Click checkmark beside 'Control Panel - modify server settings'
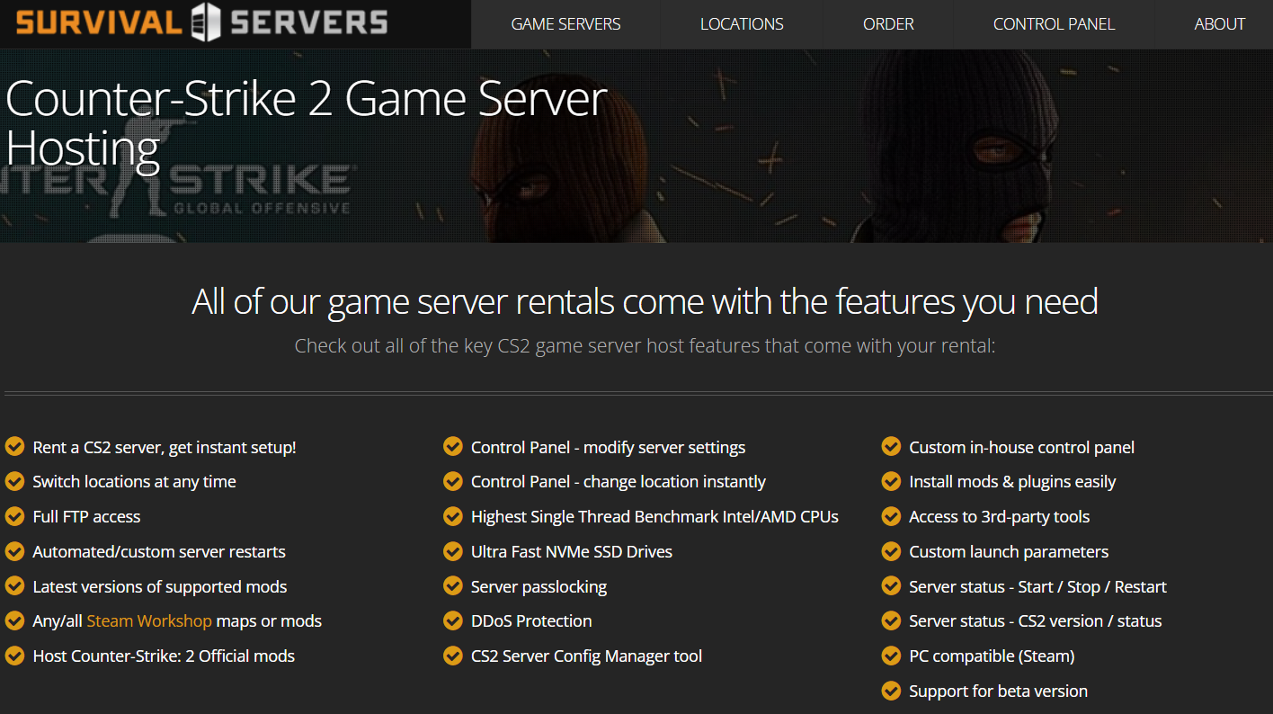1273x714 pixels. pyautogui.click(x=453, y=447)
